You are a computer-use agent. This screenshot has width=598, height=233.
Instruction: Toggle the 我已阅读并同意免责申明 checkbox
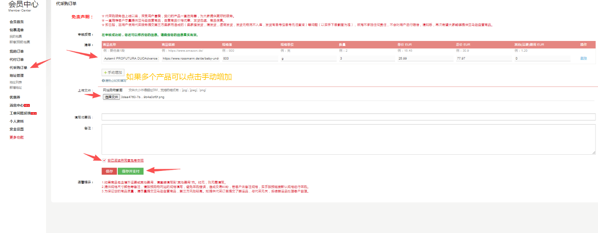point(104,160)
